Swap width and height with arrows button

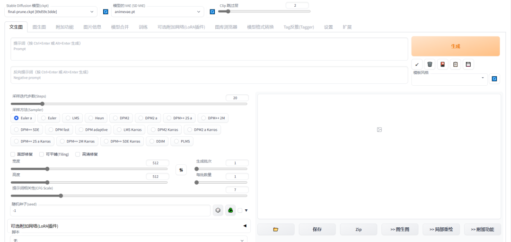[x=181, y=170]
